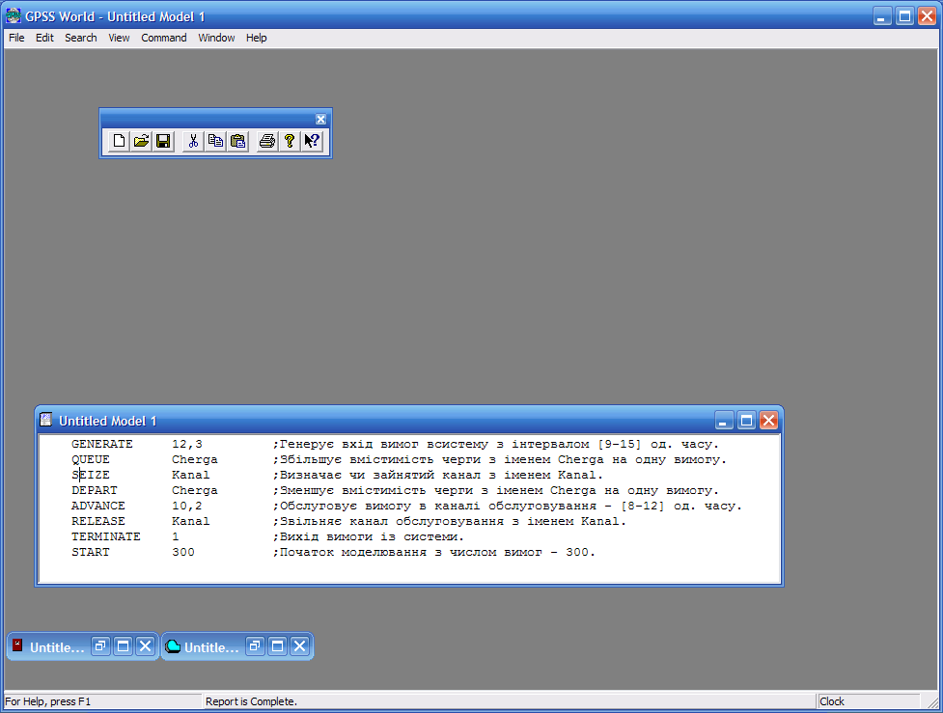943x713 pixels.
Task: Click the context help arrow icon
Action: click(x=312, y=141)
